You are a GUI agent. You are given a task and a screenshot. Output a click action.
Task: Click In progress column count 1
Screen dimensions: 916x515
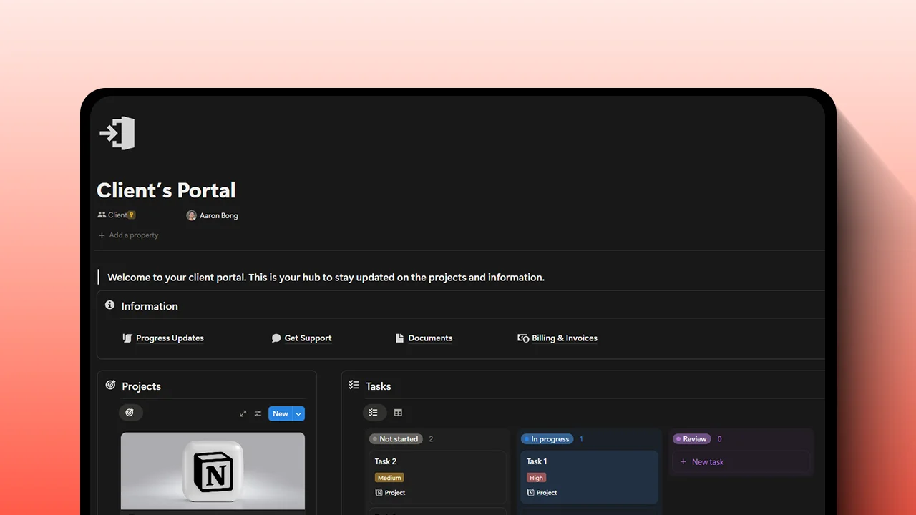(581, 439)
